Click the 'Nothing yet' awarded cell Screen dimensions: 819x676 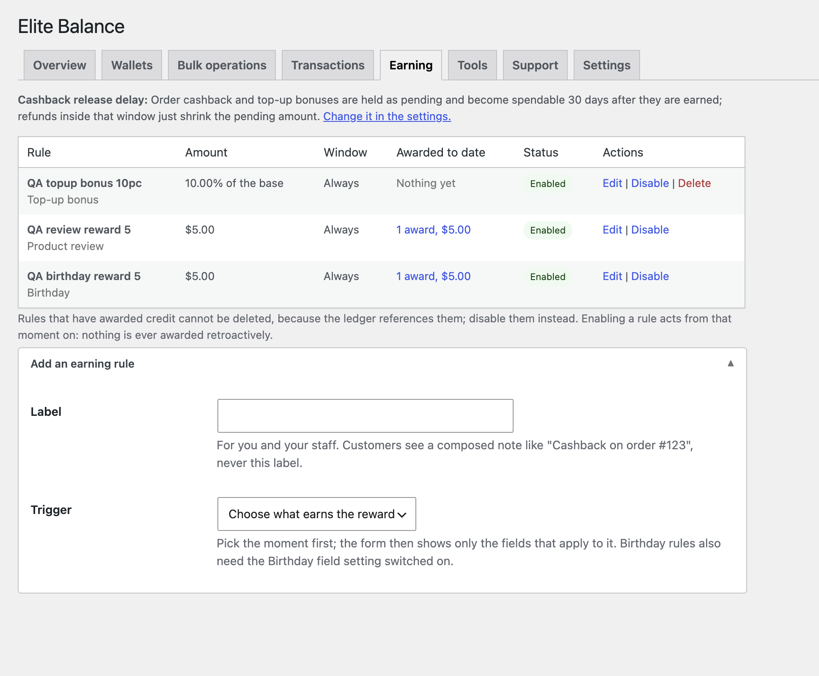426,183
